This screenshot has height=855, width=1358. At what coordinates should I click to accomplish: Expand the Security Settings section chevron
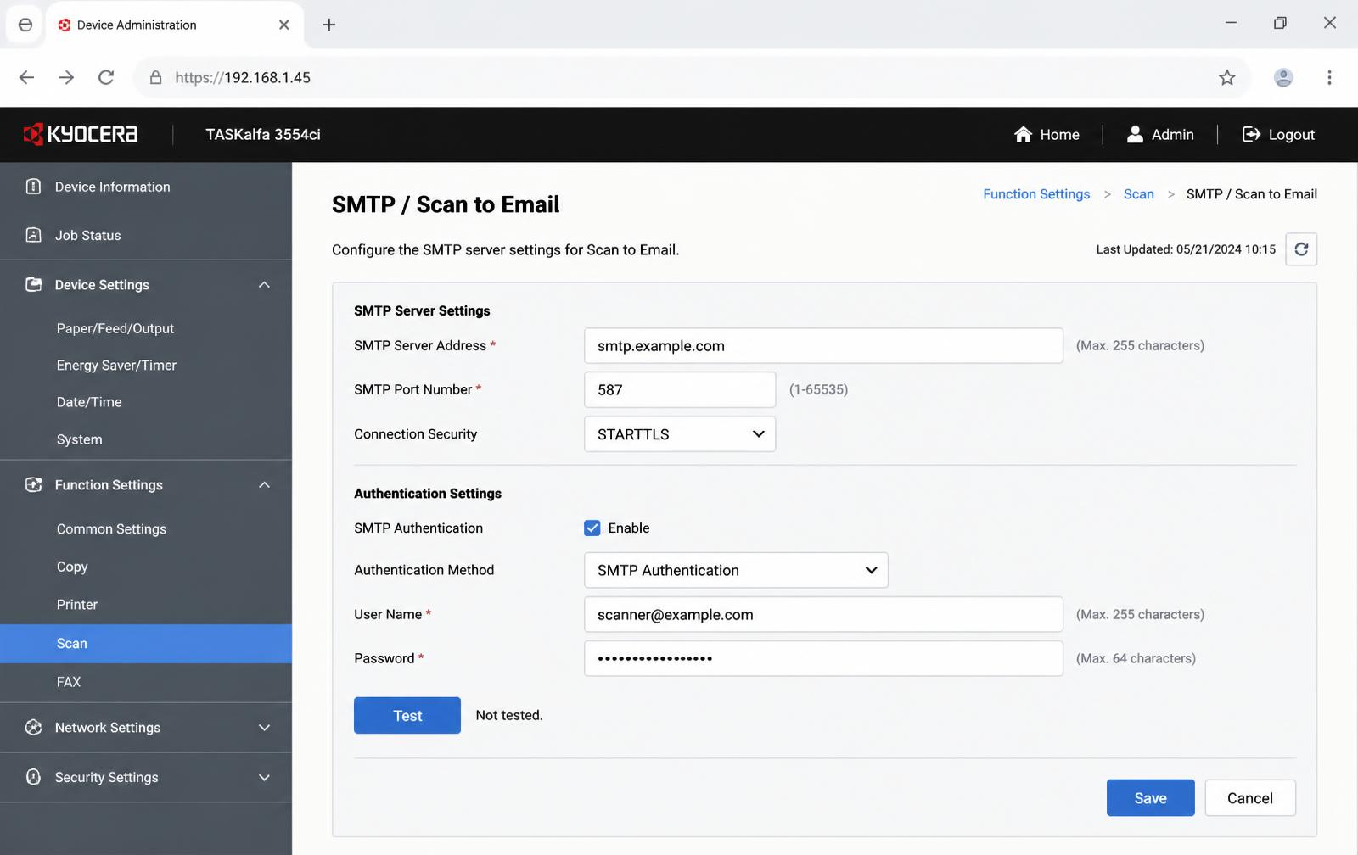pos(264,778)
